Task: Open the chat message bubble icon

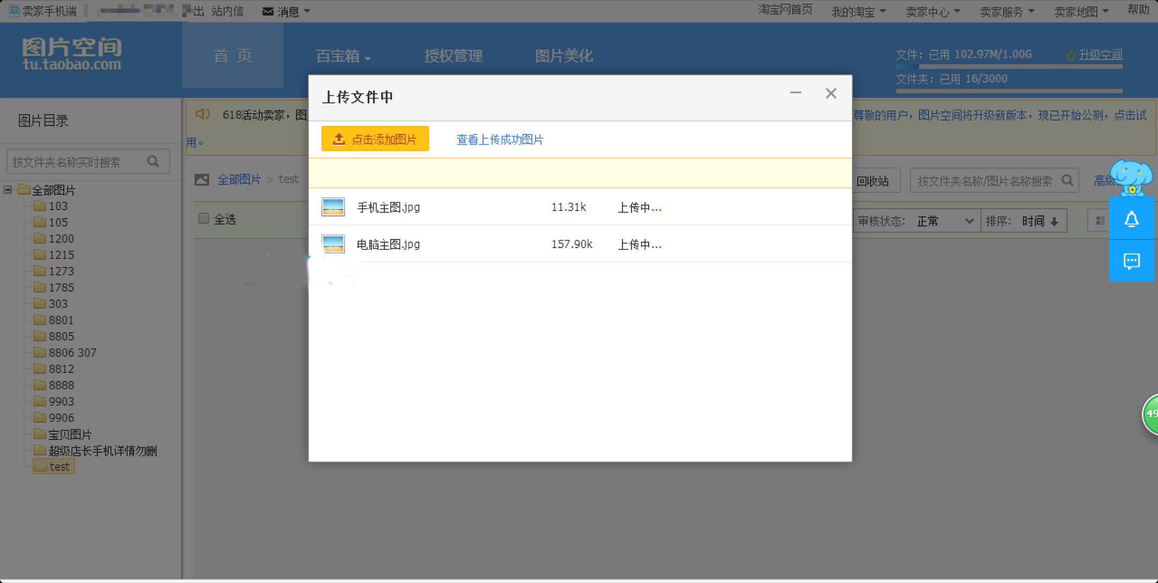Action: pyautogui.click(x=1131, y=261)
